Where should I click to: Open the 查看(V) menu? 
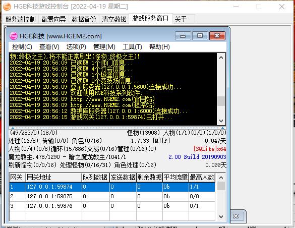click(x=49, y=47)
